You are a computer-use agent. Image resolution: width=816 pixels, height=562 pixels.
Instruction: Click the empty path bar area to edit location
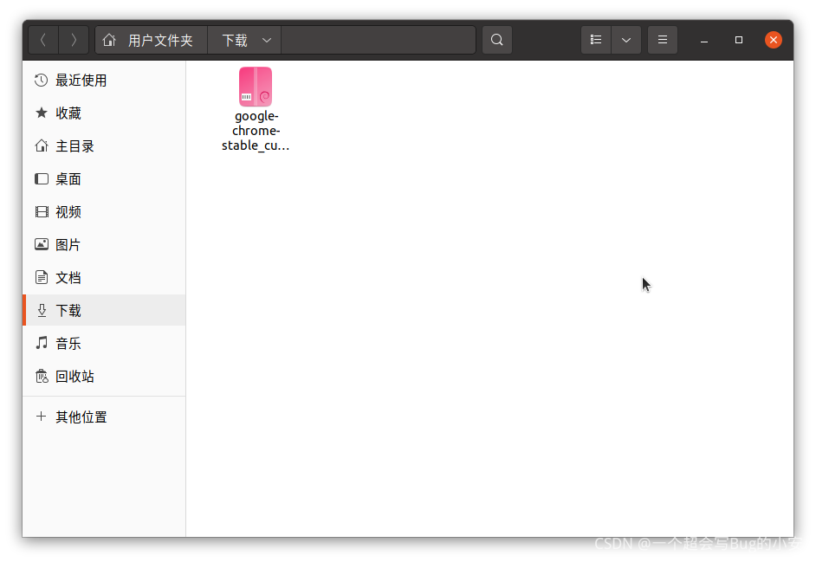(x=379, y=40)
